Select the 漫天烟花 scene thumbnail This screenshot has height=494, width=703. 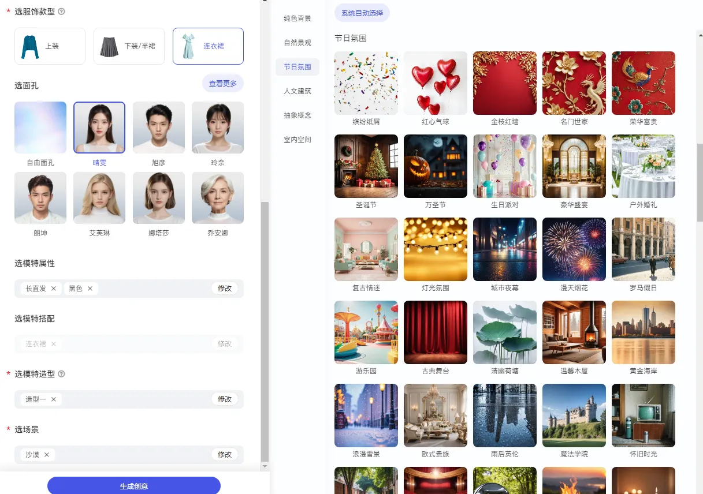tap(574, 249)
